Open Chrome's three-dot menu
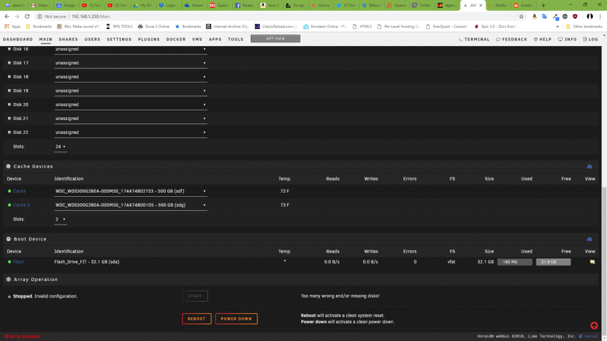Viewport: 607px width, 341px height. click(x=600, y=16)
